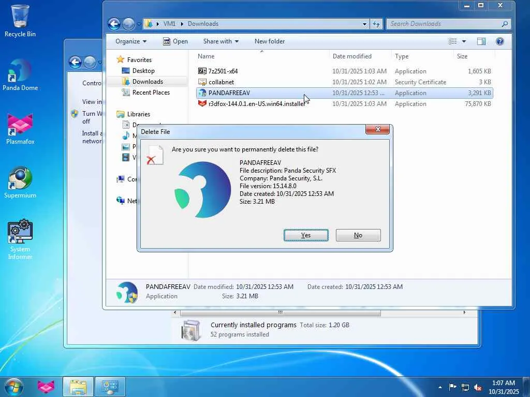The width and height of the screenshot is (530, 397).
Task: Sort by the Size column header
Action: coord(474,56)
